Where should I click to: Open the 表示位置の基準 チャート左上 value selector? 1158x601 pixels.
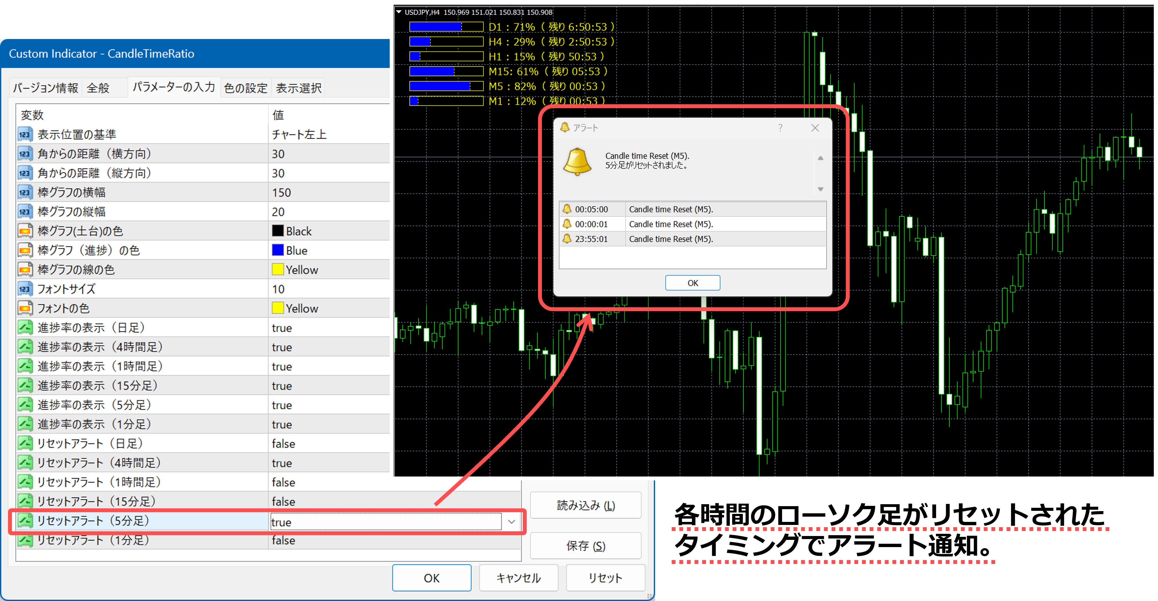point(299,134)
